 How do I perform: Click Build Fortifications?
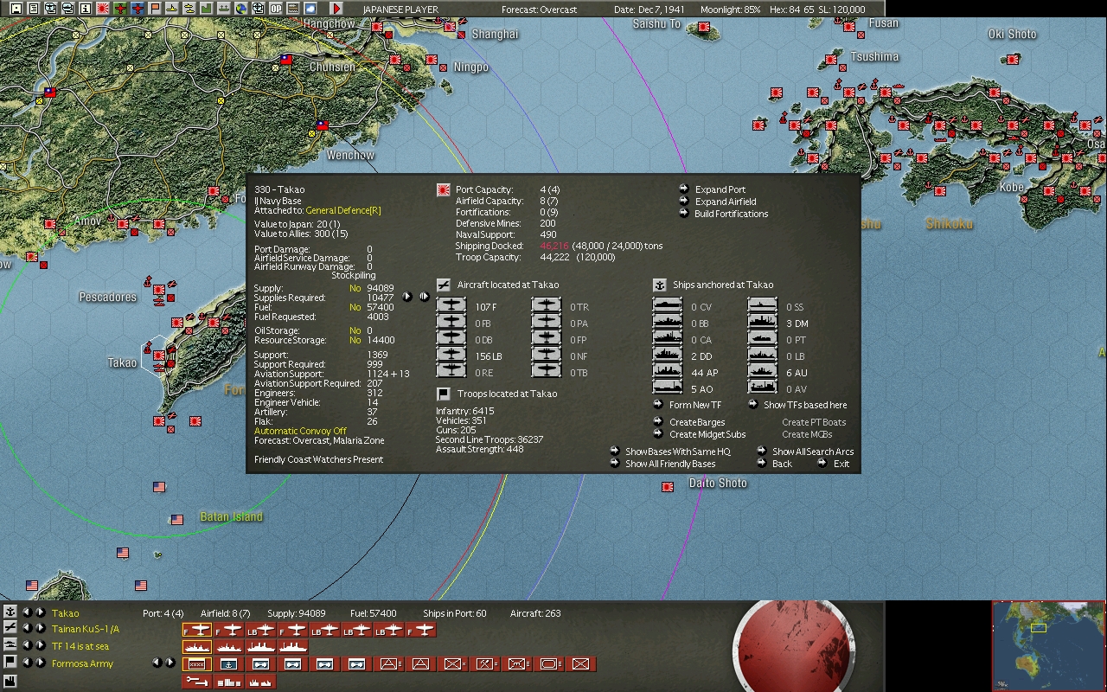(x=724, y=214)
